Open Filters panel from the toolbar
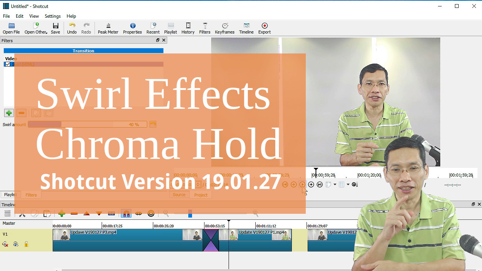 [x=205, y=28]
